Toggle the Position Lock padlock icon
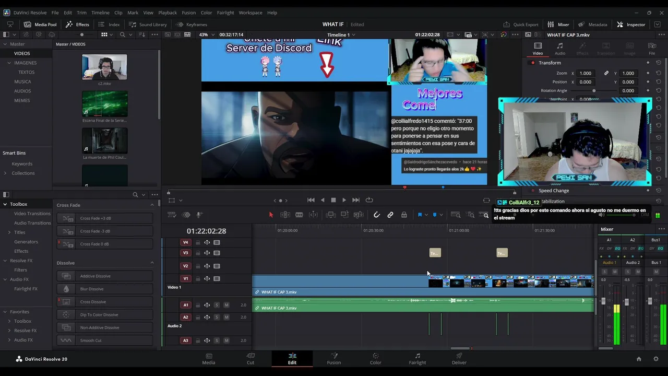This screenshot has width=668, height=376. (x=404, y=215)
